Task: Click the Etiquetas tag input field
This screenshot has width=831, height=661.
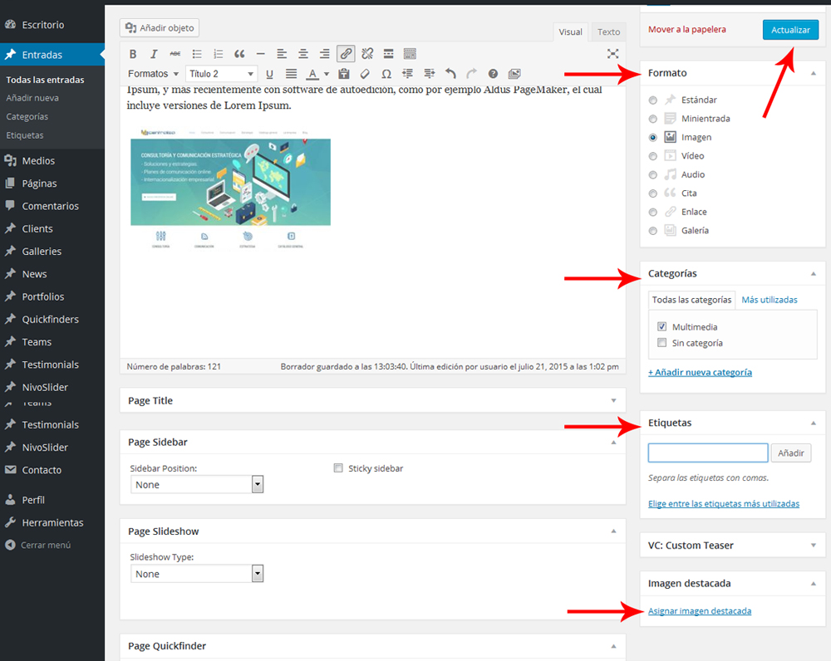Action: (707, 453)
